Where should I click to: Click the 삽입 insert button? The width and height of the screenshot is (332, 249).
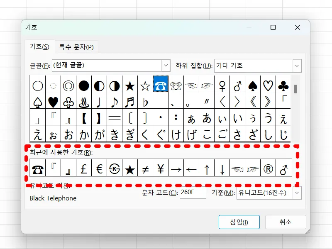239,222
